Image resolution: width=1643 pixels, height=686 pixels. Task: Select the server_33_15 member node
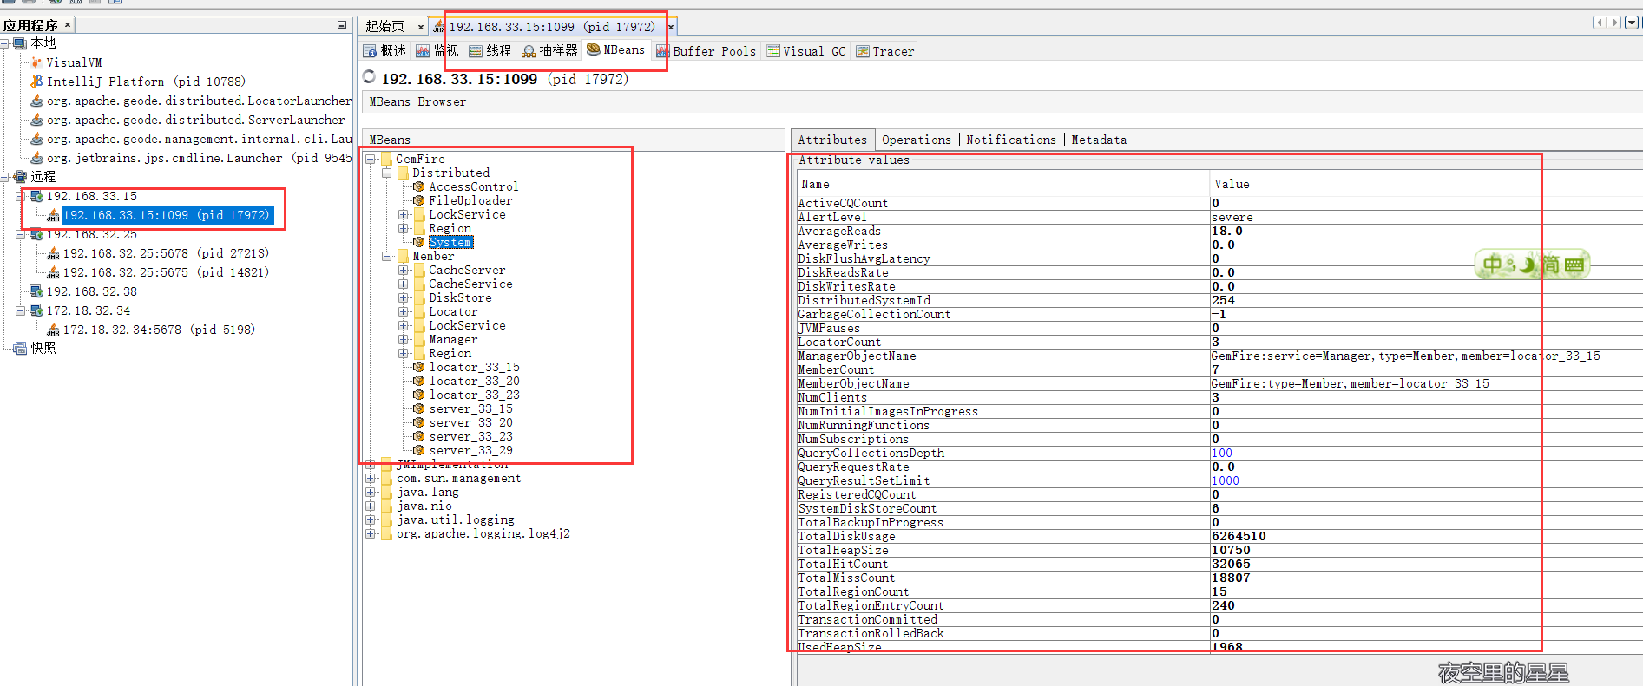coord(470,408)
